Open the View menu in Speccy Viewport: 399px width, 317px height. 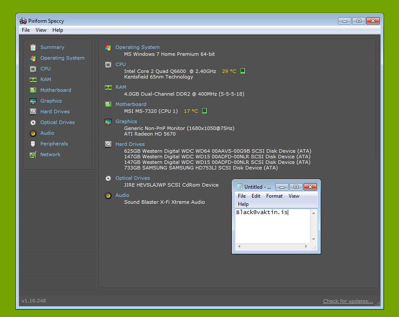[x=41, y=30]
